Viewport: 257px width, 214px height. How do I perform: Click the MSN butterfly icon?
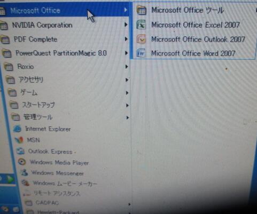[x=19, y=140]
